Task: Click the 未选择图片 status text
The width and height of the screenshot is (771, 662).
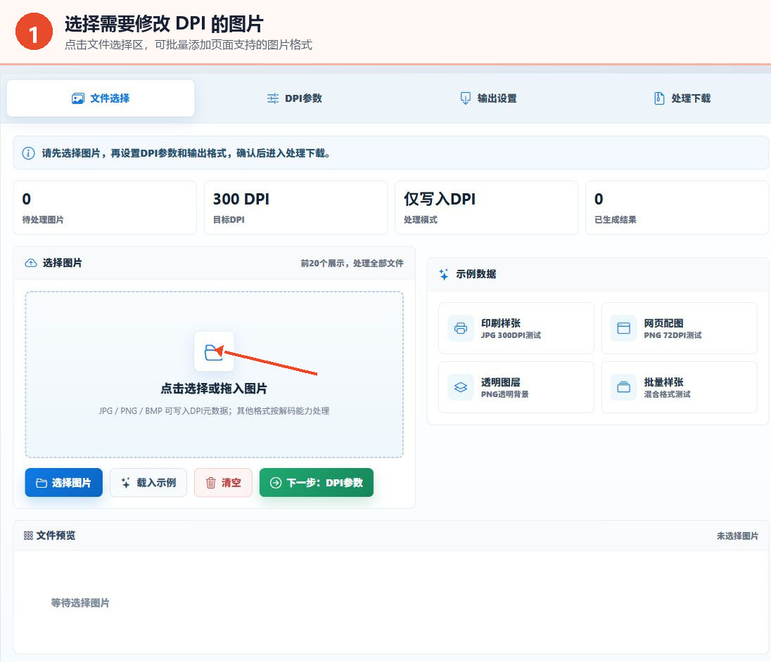Action: point(737,536)
